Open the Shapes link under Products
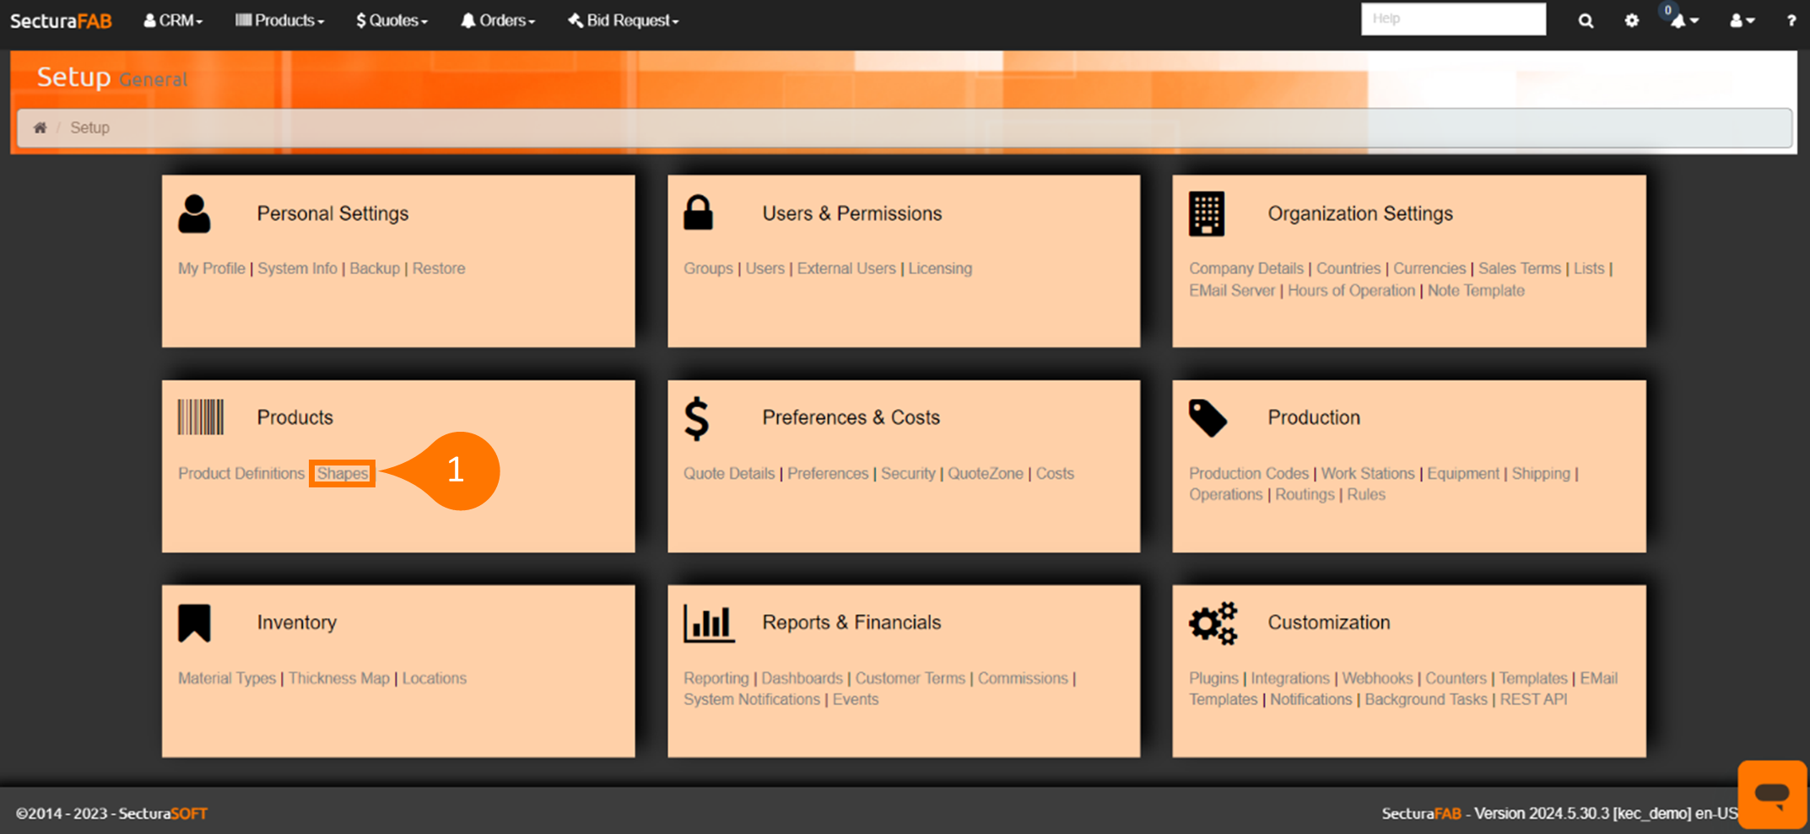The height and width of the screenshot is (834, 1810). coord(343,474)
